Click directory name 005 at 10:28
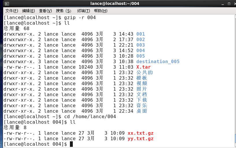Screen dimensions: 236x148 [141, 56]
